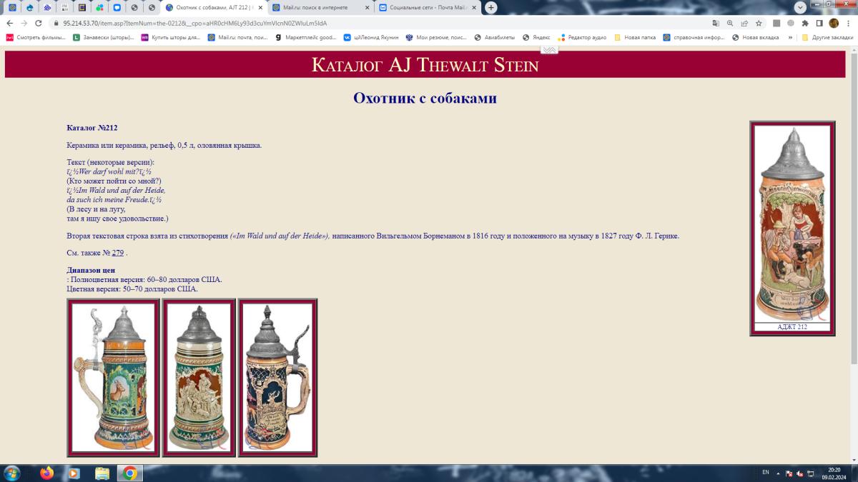Open the Chrome profile avatar
This screenshot has height=482, width=858.
834,23
